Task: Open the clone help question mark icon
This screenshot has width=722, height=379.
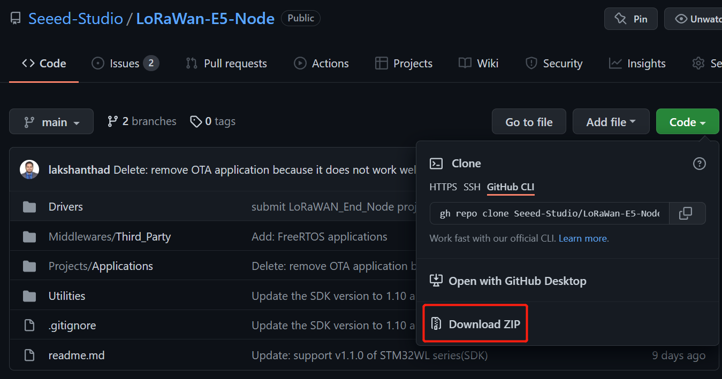Action: point(699,164)
